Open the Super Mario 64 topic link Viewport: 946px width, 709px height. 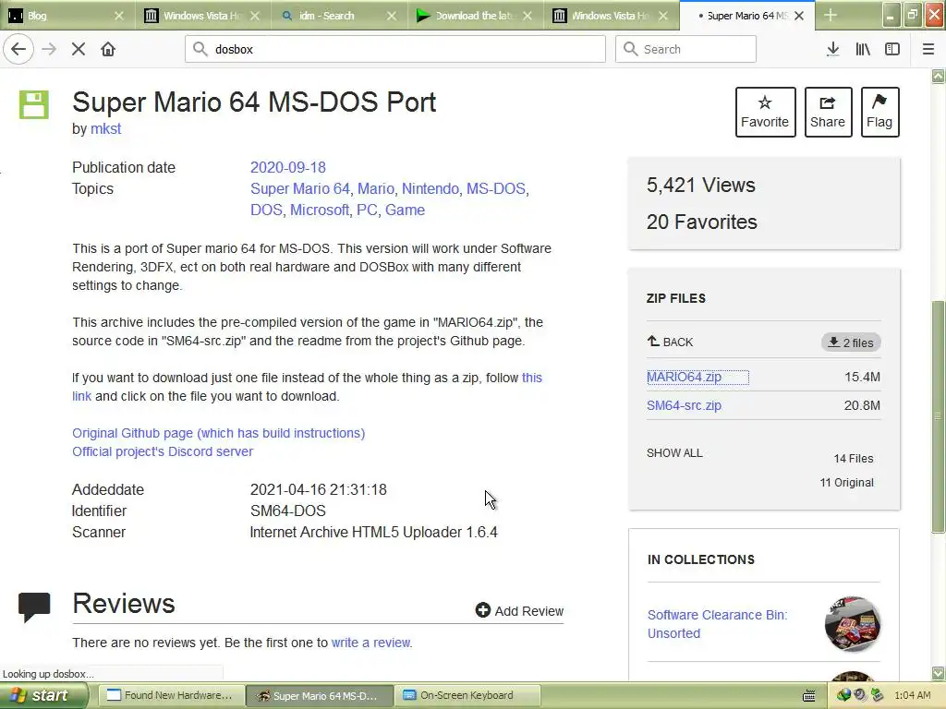300,188
